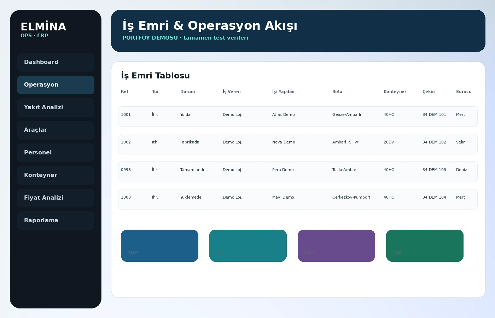The height and width of the screenshot is (318, 495).
Task: Switch to Fiyat Analizi
Action: (56, 198)
